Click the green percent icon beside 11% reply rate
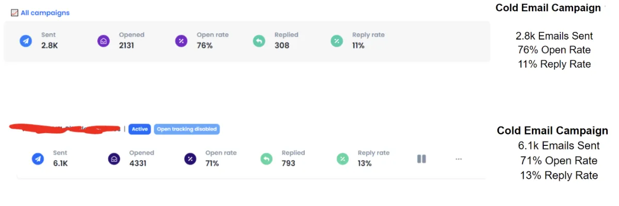The width and height of the screenshot is (619, 206). click(x=336, y=41)
